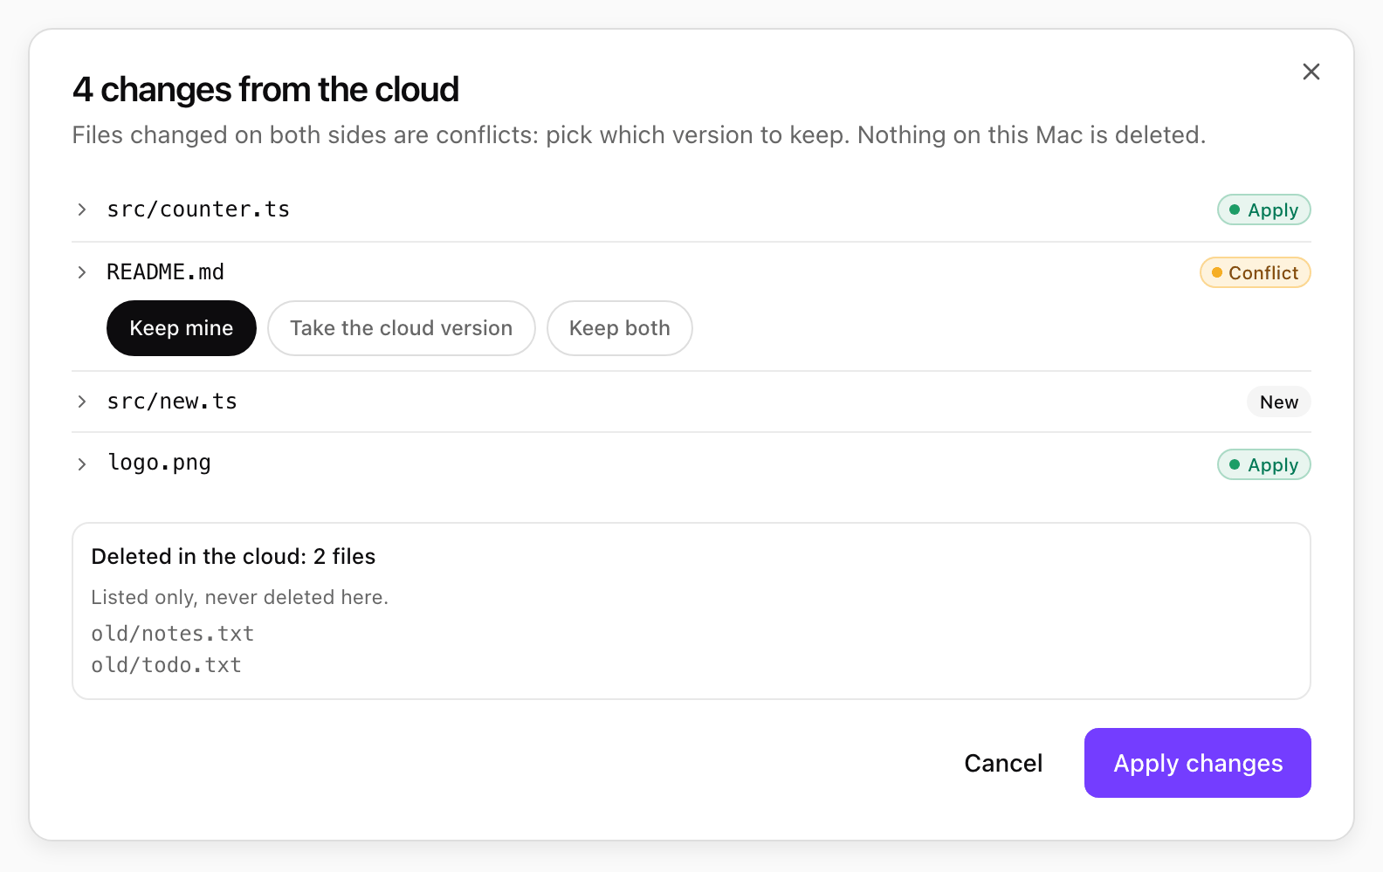This screenshot has width=1383, height=872.
Task: Expand the src/counter.ts row chevron
Action: 82,209
